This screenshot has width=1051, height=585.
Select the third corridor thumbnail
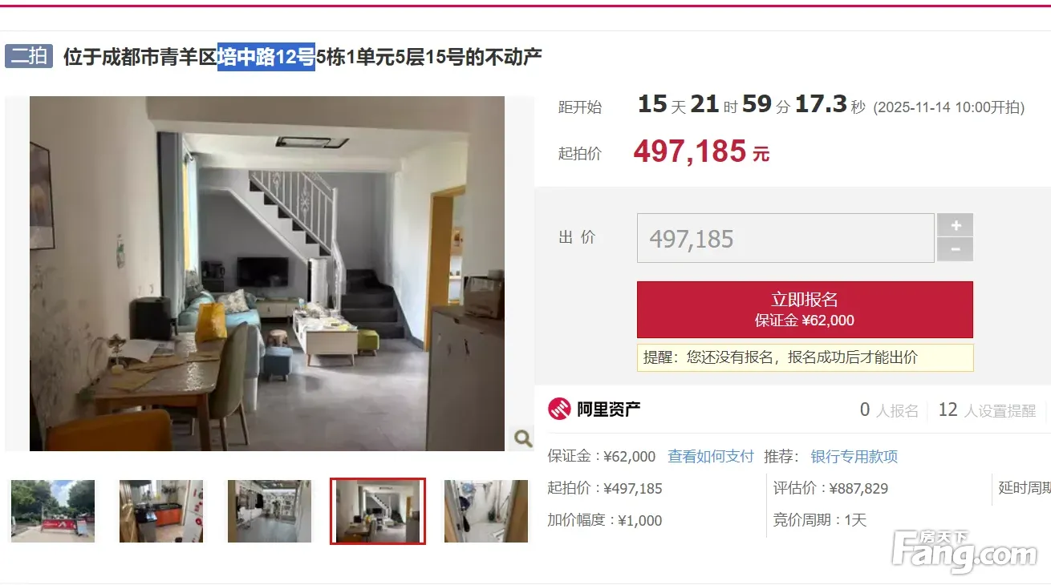270,511
